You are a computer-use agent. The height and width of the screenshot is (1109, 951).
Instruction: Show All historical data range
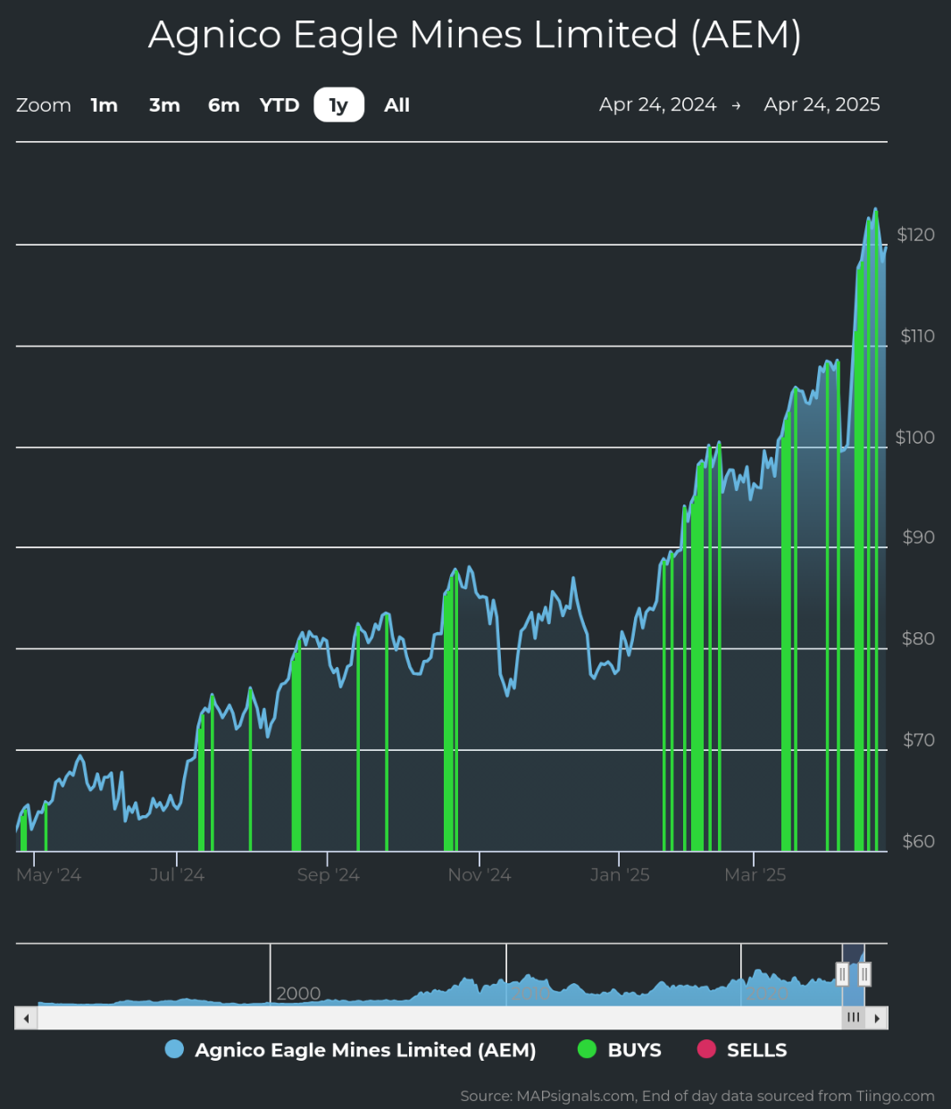pyautogui.click(x=396, y=105)
